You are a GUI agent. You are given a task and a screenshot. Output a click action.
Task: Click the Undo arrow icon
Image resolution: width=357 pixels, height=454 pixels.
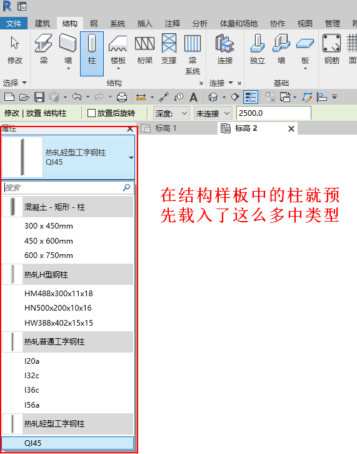click(x=77, y=96)
